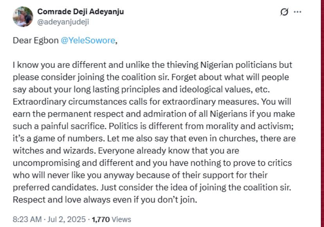
Task: Open the 1,770 Views count
Action: (112, 219)
